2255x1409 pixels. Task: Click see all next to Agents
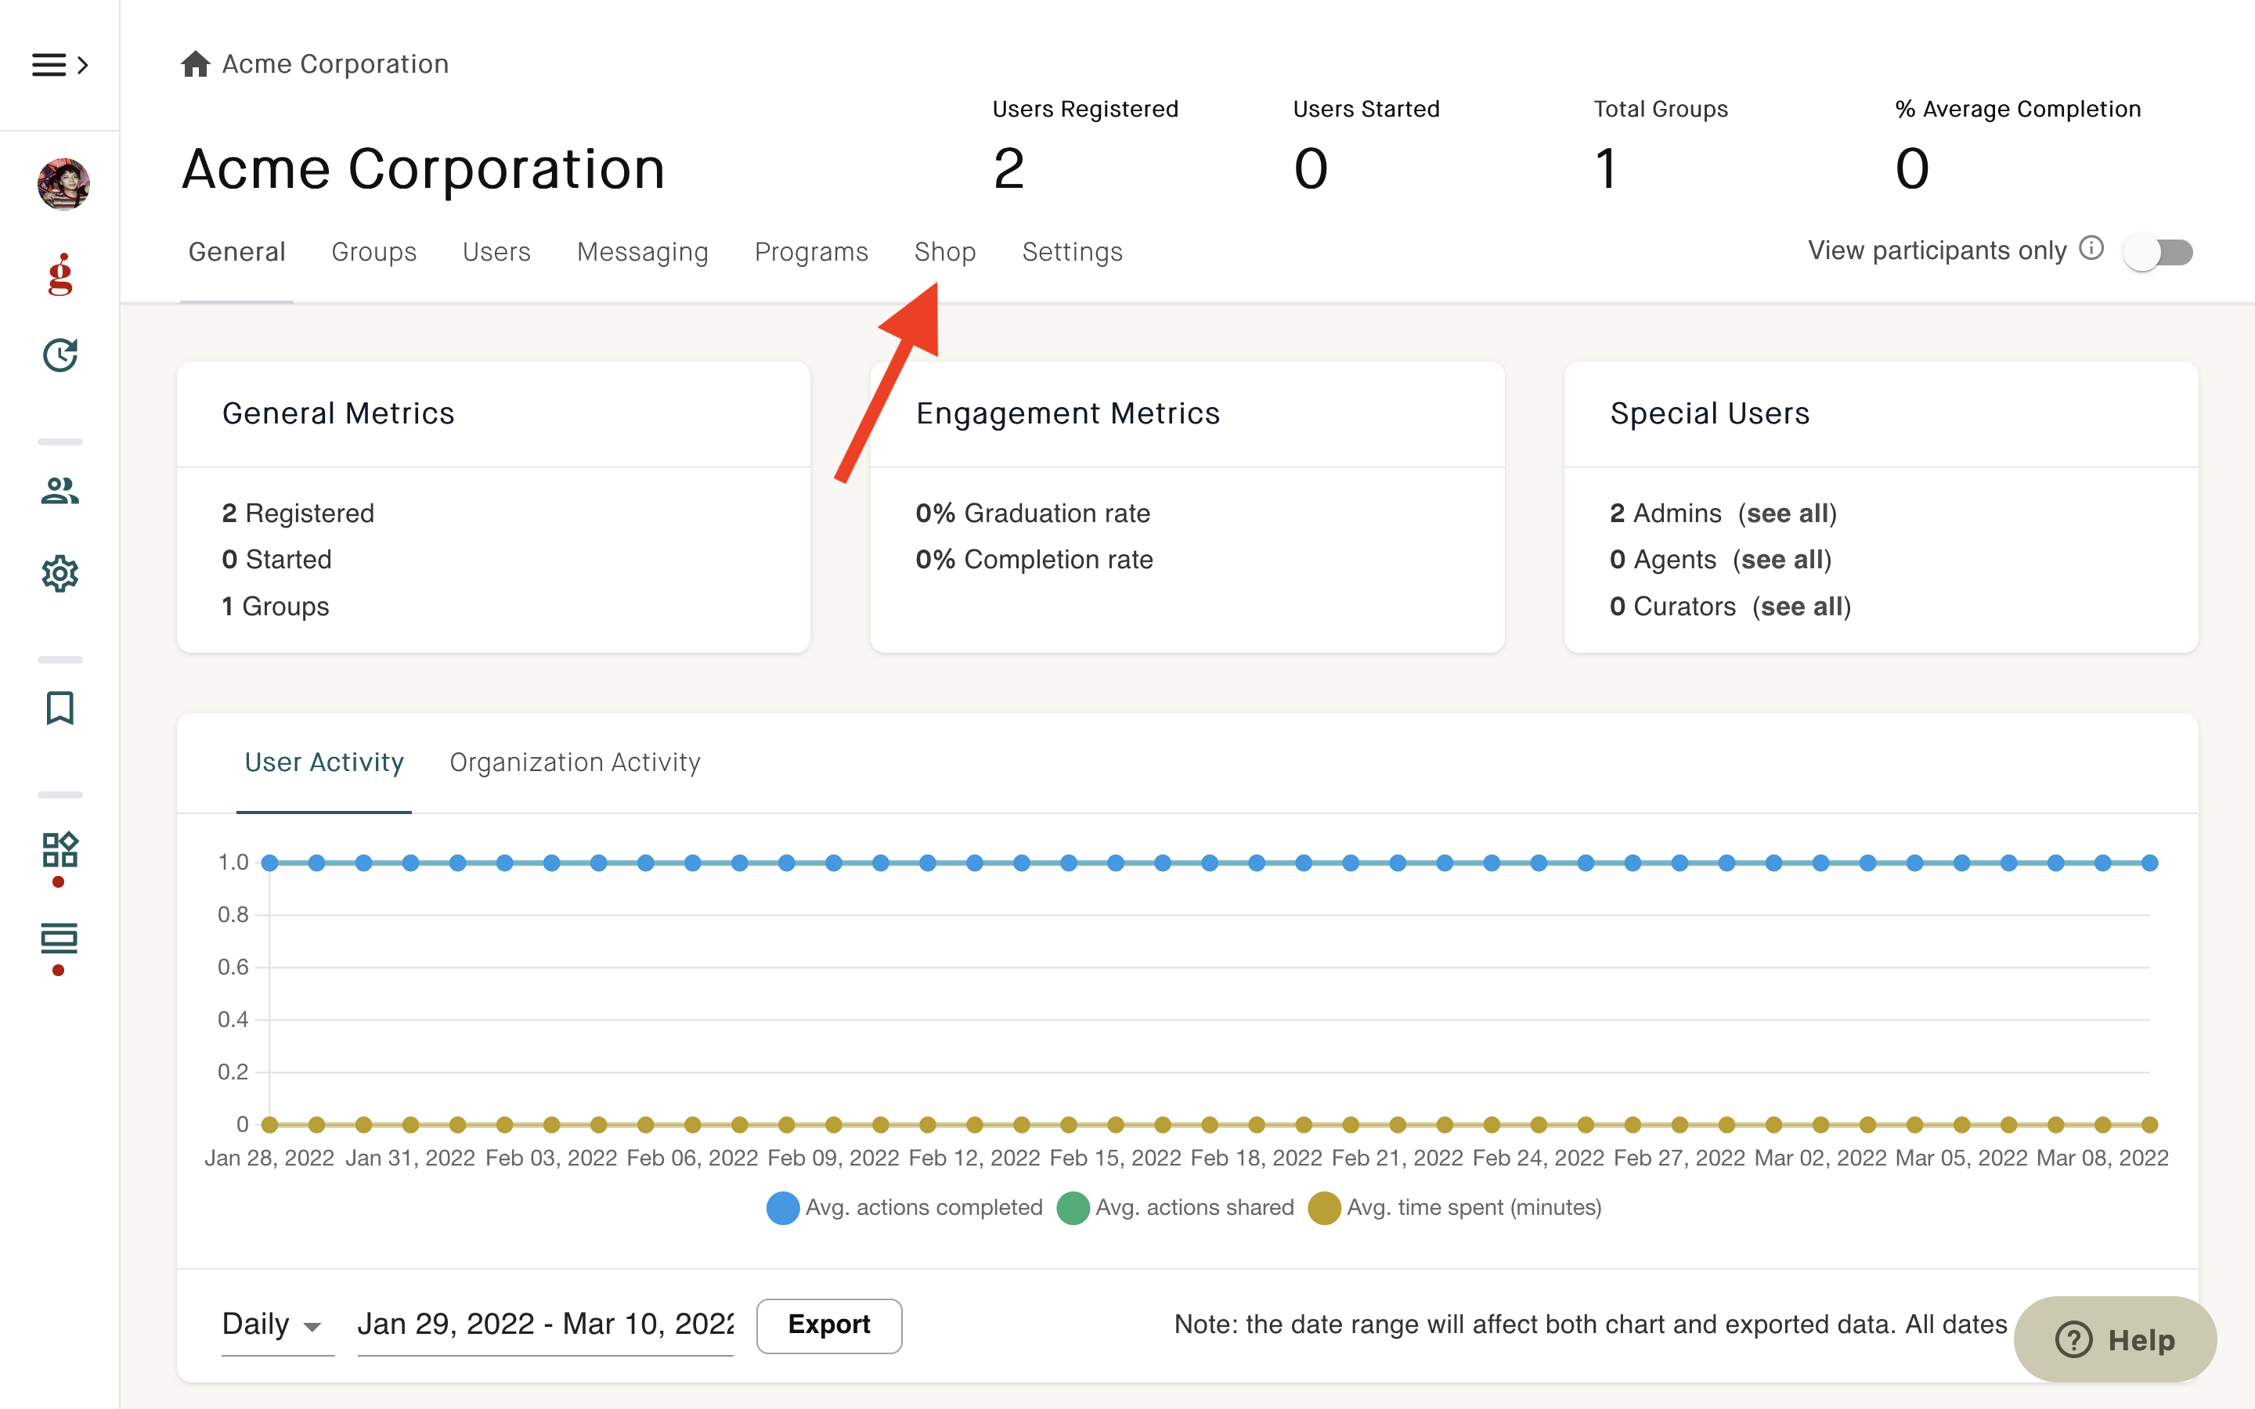(1783, 559)
